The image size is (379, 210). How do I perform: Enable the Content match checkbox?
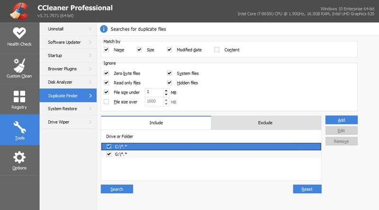coord(217,50)
